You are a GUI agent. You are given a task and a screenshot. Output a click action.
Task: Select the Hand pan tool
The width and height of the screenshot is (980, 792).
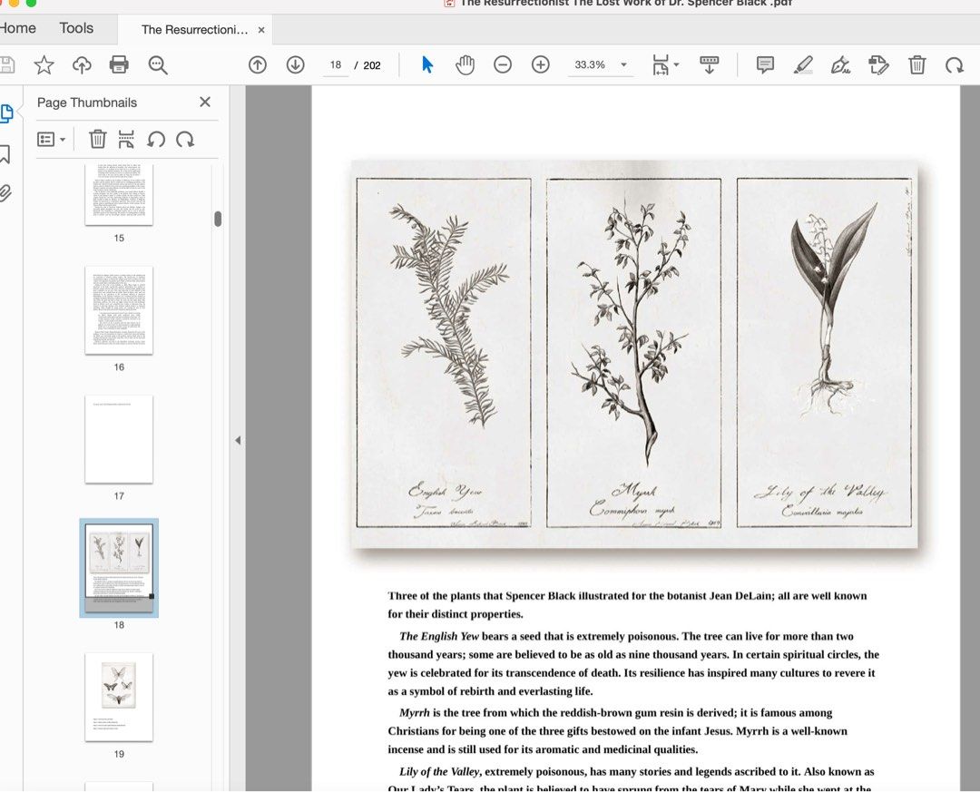click(465, 64)
